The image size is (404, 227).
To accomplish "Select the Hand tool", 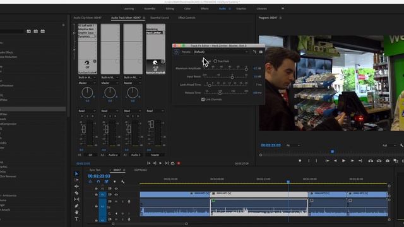I will click(x=76, y=212).
